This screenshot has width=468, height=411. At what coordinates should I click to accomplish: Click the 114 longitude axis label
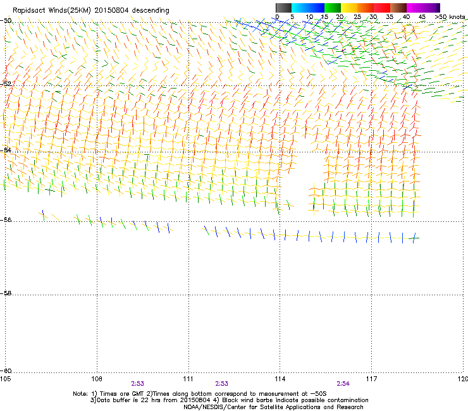point(280,379)
